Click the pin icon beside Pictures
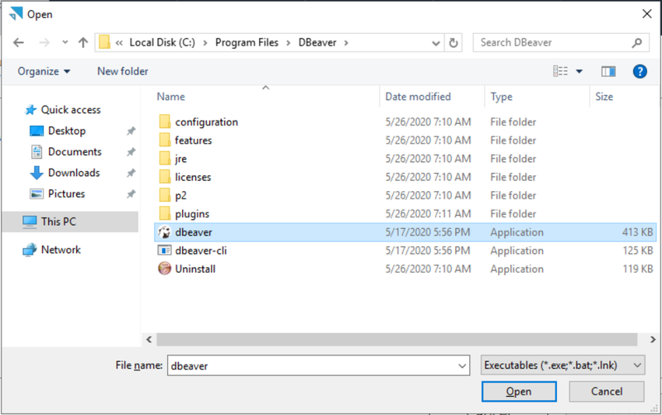 pos(131,194)
